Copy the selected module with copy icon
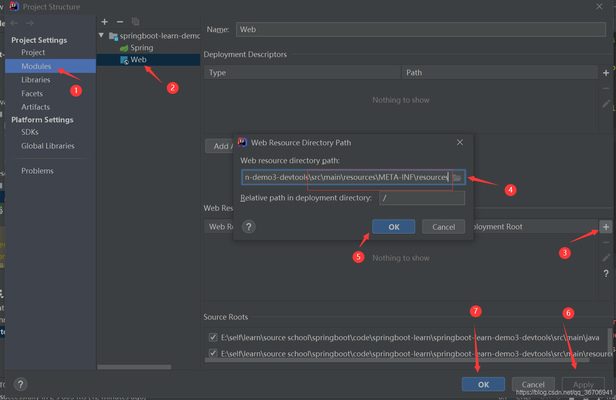616x400 pixels. pos(135,22)
